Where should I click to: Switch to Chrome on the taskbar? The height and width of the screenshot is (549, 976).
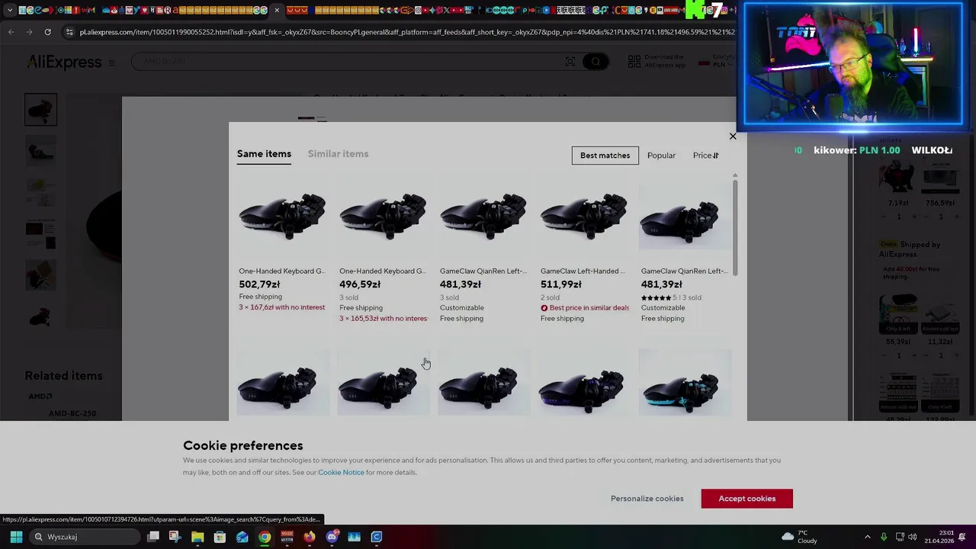pos(265,537)
